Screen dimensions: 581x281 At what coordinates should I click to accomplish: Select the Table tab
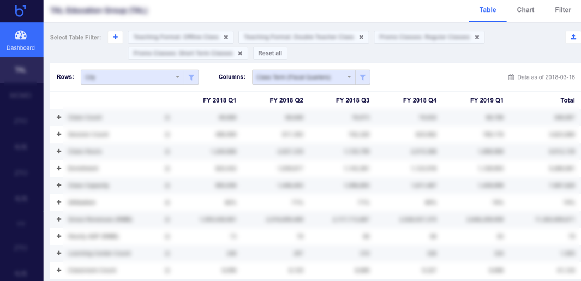coord(488,10)
